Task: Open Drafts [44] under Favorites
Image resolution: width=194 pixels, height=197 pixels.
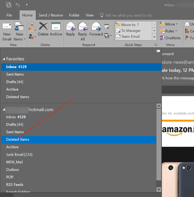Action: coord(81,82)
